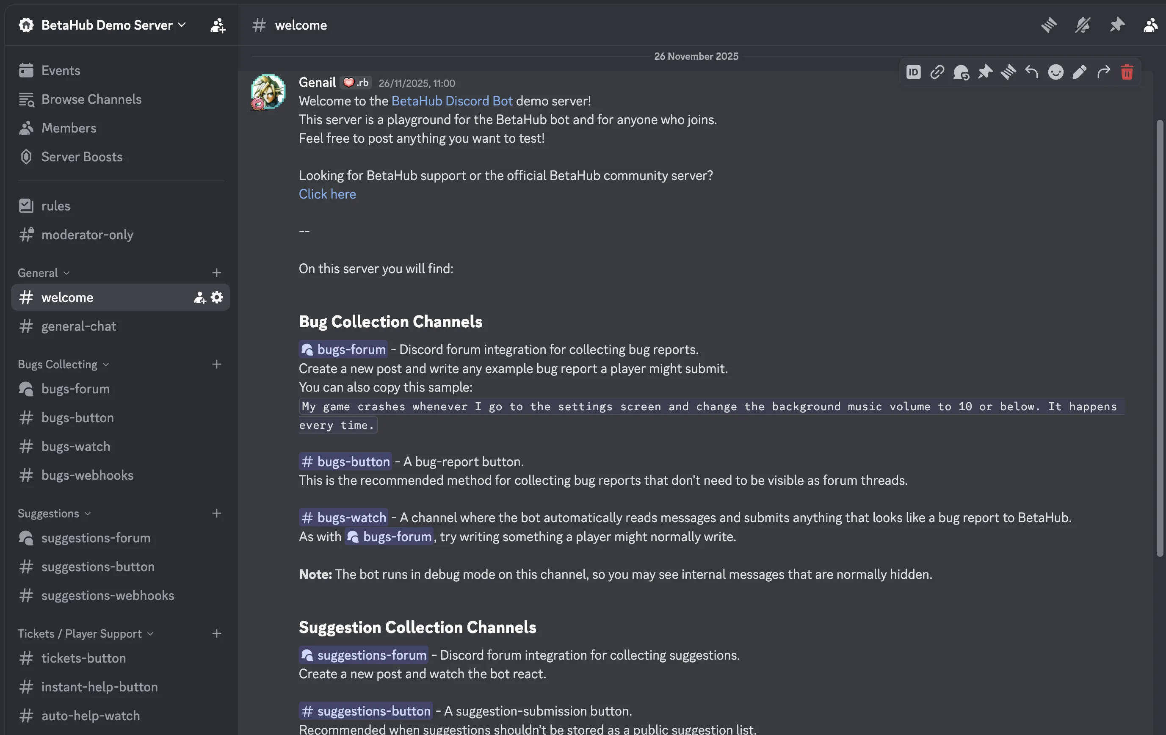The width and height of the screenshot is (1166, 735).
Task: Copy message link via chain icon
Action: click(x=937, y=72)
